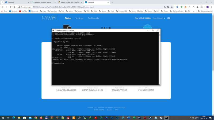Open the Chrome extensions puzzle icon

(x=202, y=7)
